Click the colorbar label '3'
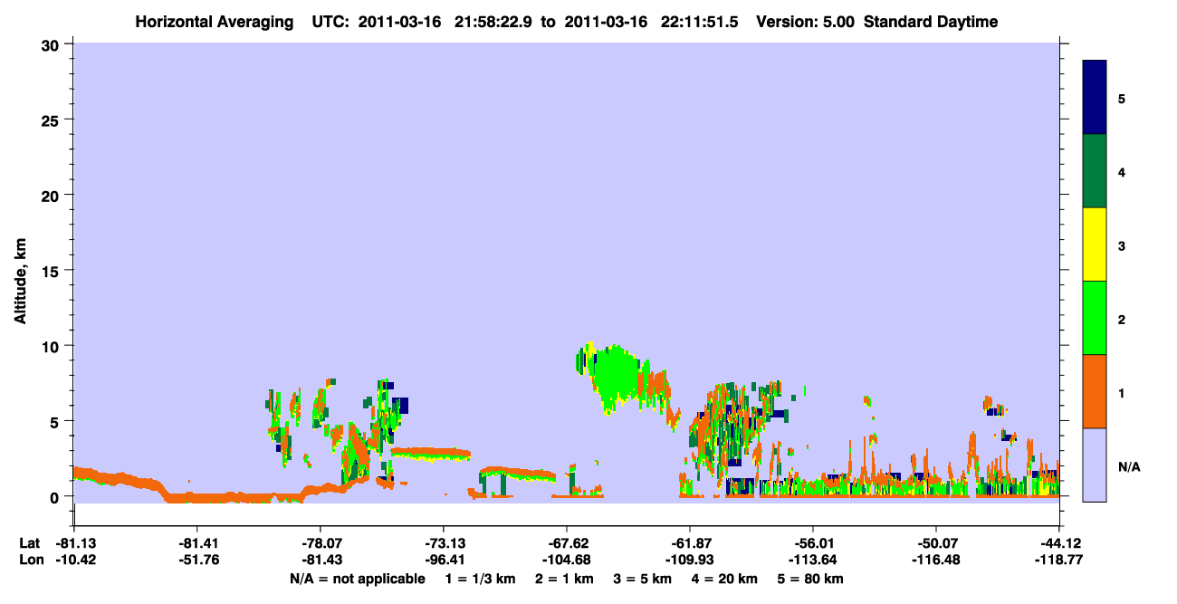1177x604 pixels. (x=1122, y=244)
